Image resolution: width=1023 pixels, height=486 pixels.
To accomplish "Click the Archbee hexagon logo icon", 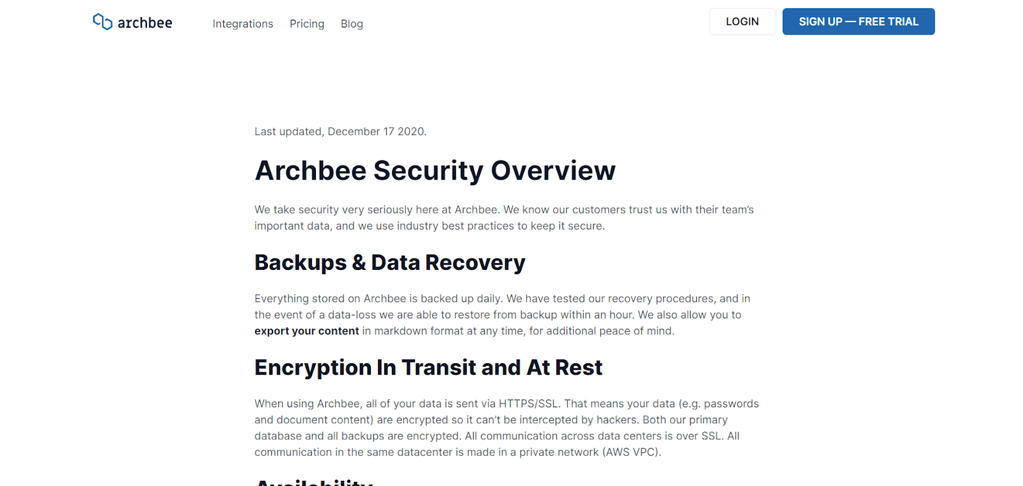I will tap(102, 22).
